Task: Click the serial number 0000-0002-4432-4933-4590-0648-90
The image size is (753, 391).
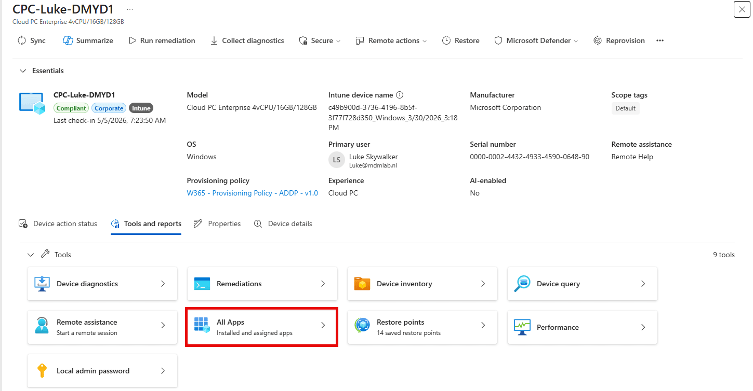Action: click(530, 157)
